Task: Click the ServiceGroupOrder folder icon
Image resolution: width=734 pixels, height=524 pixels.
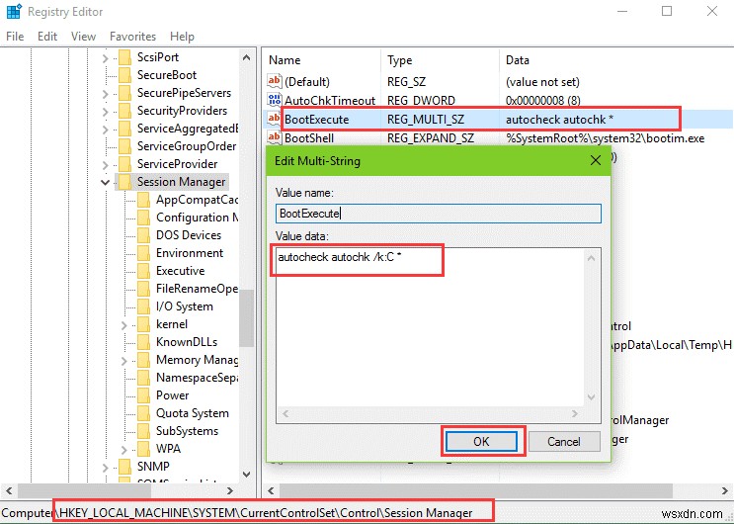Action: point(125,146)
